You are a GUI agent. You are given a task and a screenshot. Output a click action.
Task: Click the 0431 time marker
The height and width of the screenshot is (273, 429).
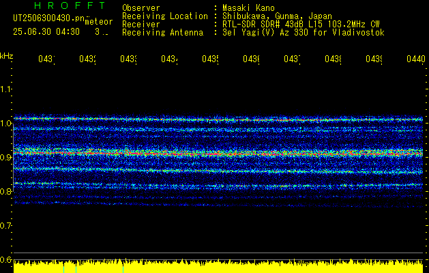pyautogui.click(x=46, y=59)
